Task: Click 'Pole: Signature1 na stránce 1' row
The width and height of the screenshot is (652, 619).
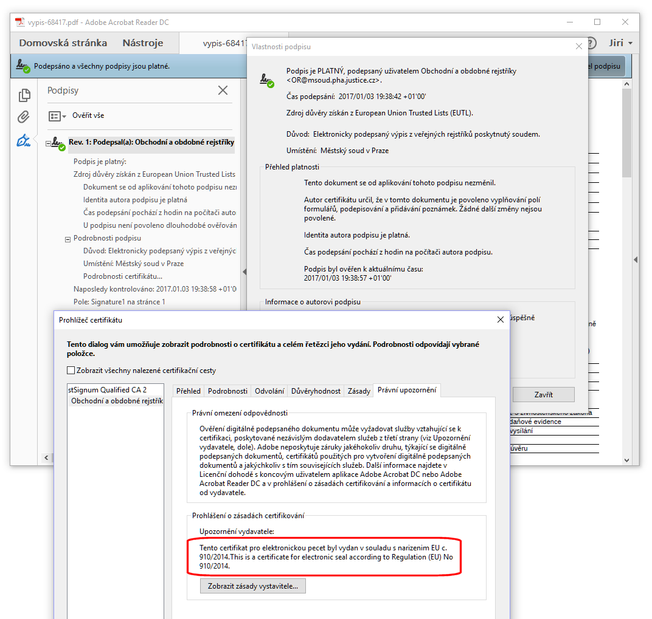Action: click(119, 302)
